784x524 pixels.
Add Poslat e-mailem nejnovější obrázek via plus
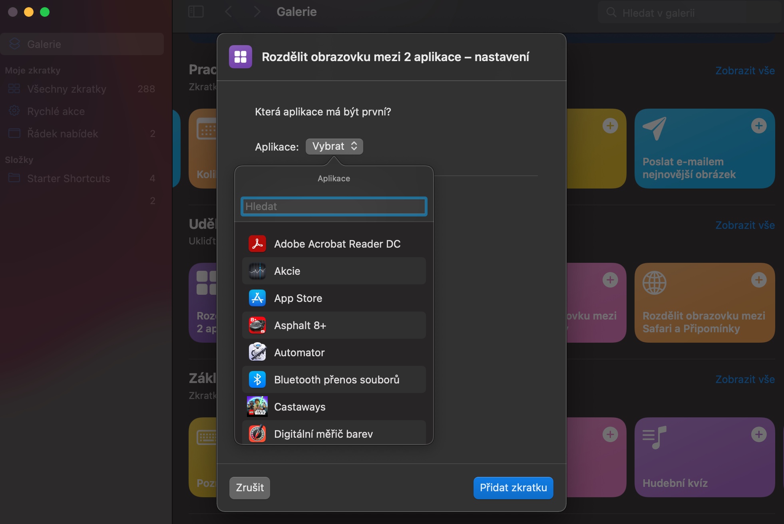click(x=758, y=126)
